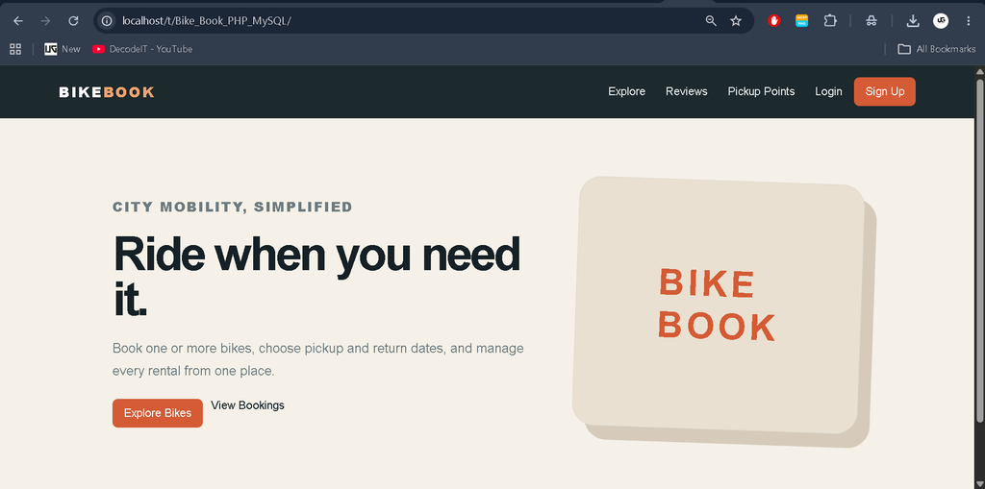Click the Explore Bikes button
Viewport: 985px width, 489px height.
pyautogui.click(x=158, y=413)
